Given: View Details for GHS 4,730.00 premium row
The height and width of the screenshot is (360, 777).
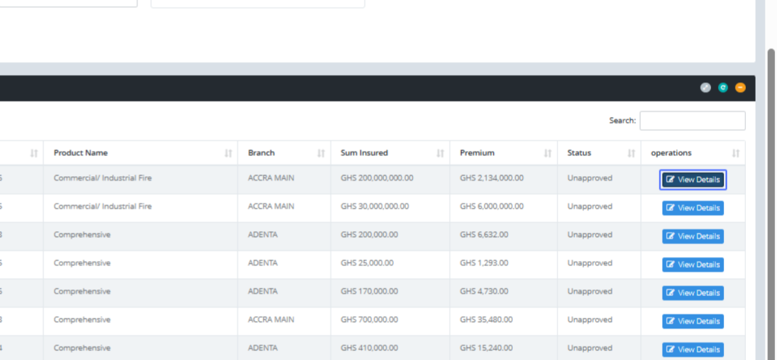Looking at the screenshot, I should (693, 293).
